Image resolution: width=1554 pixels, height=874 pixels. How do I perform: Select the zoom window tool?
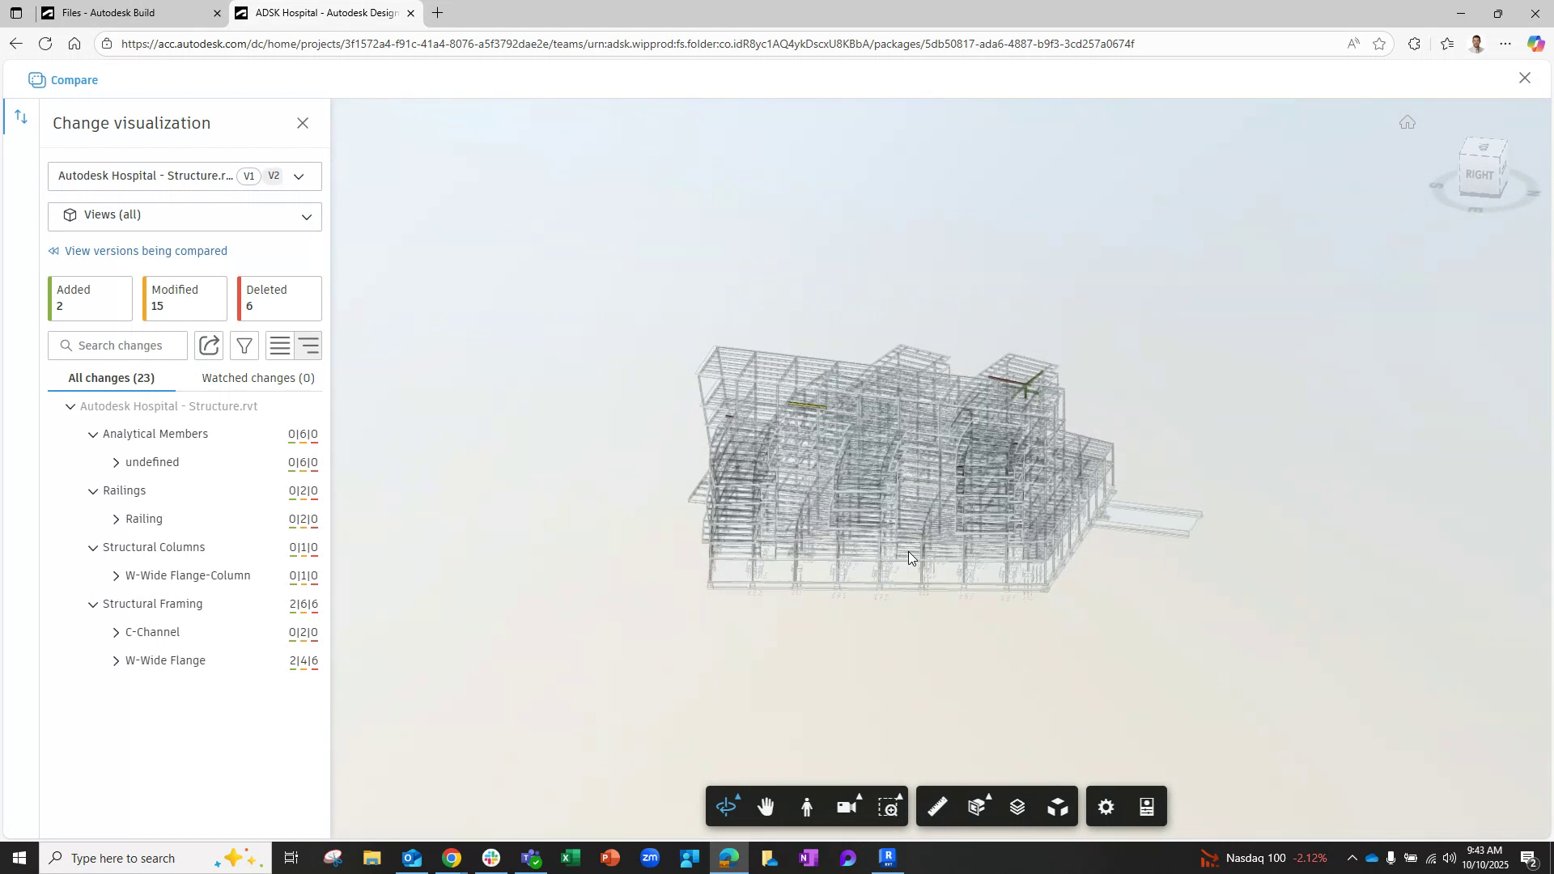(889, 806)
